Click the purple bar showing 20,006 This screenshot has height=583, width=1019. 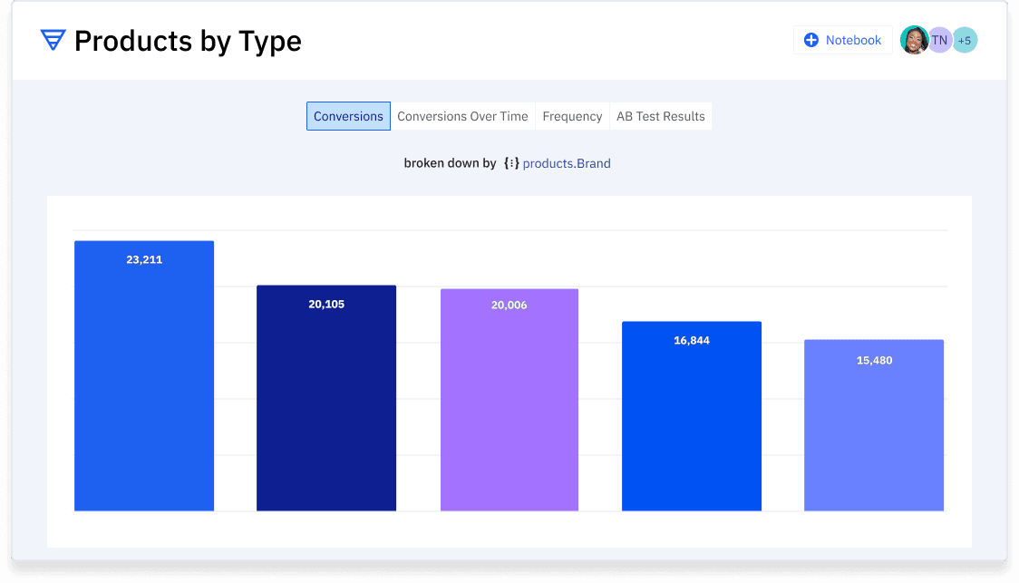(x=509, y=400)
